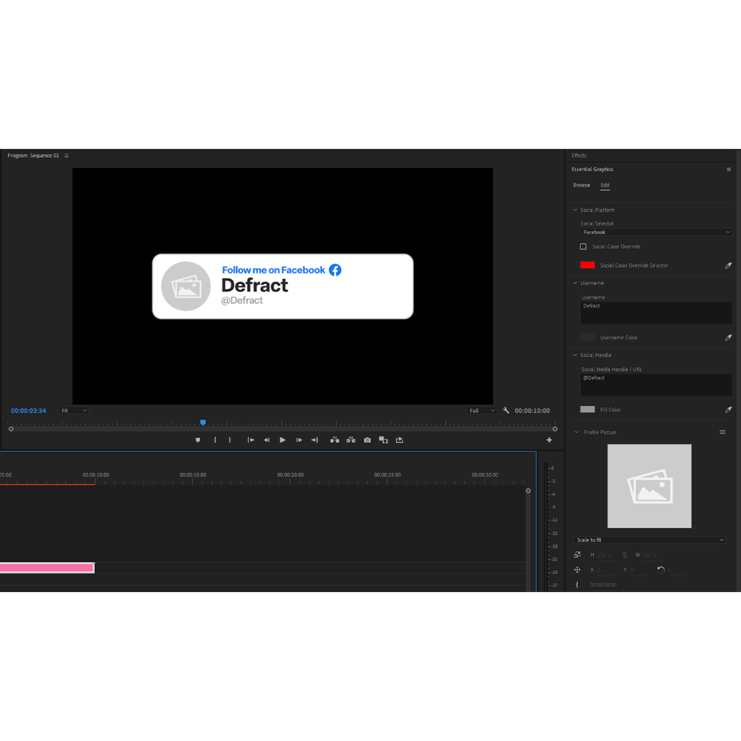This screenshot has width=741, height=741.
Task: Toggle the height-width link constraint icon
Action: point(624,555)
